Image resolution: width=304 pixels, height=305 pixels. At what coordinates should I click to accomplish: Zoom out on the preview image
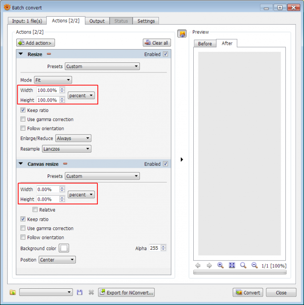click(x=254, y=265)
